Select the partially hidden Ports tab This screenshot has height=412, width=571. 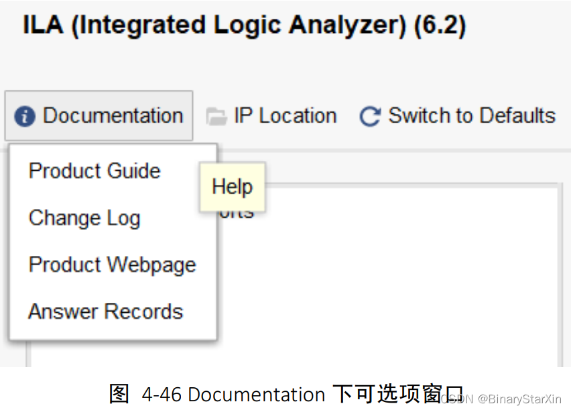tap(237, 212)
